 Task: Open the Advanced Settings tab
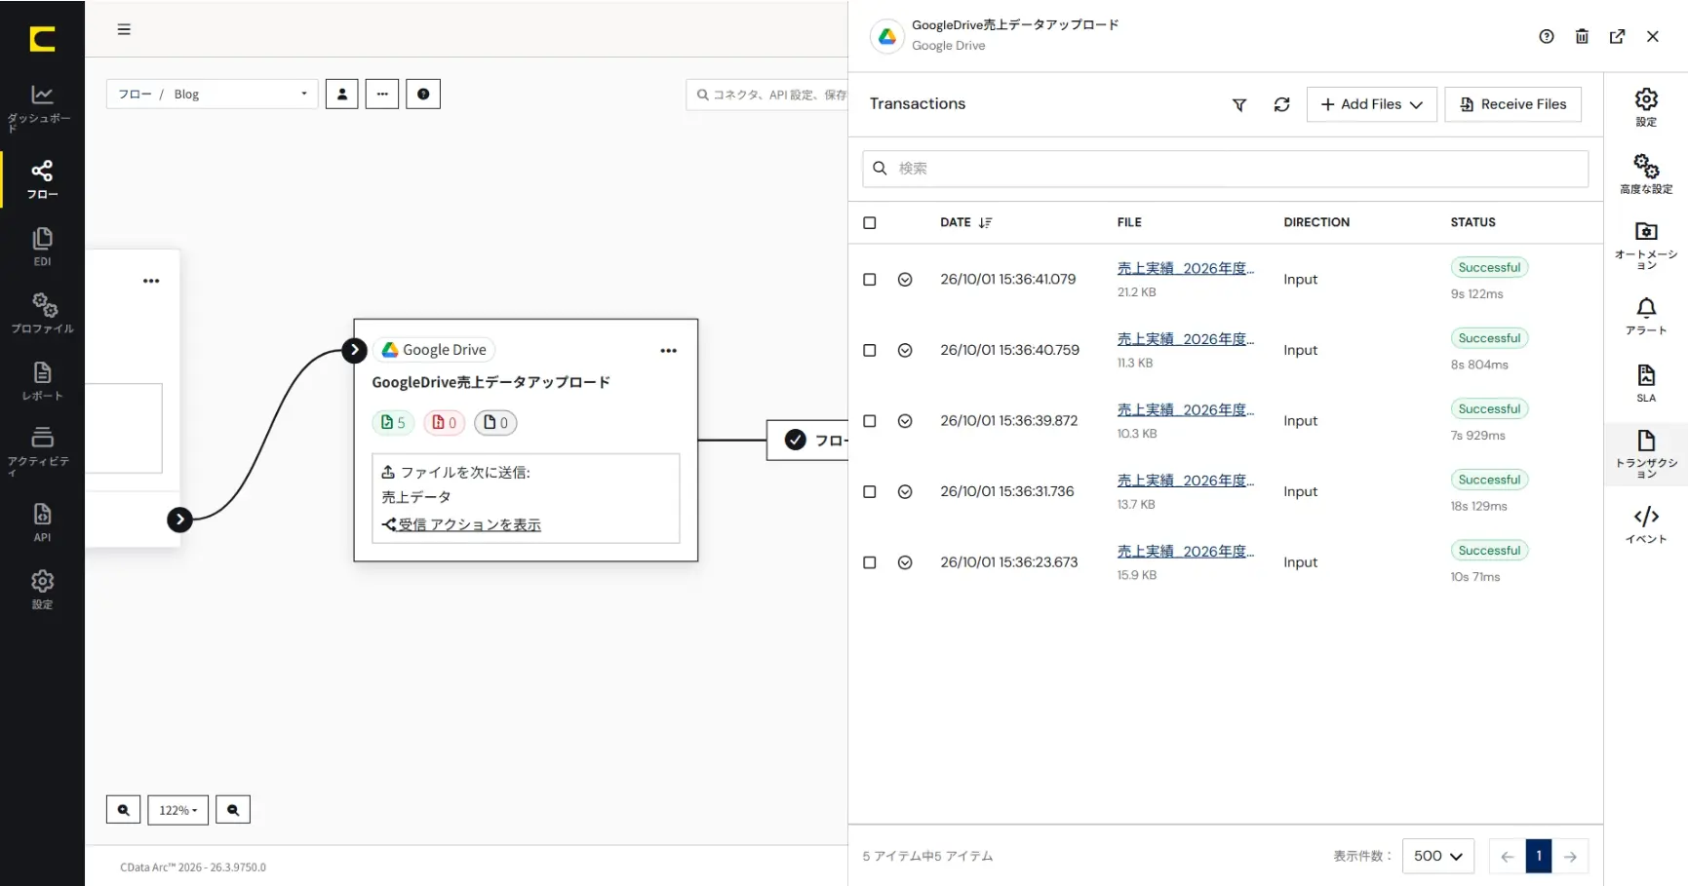tap(1646, 173)
